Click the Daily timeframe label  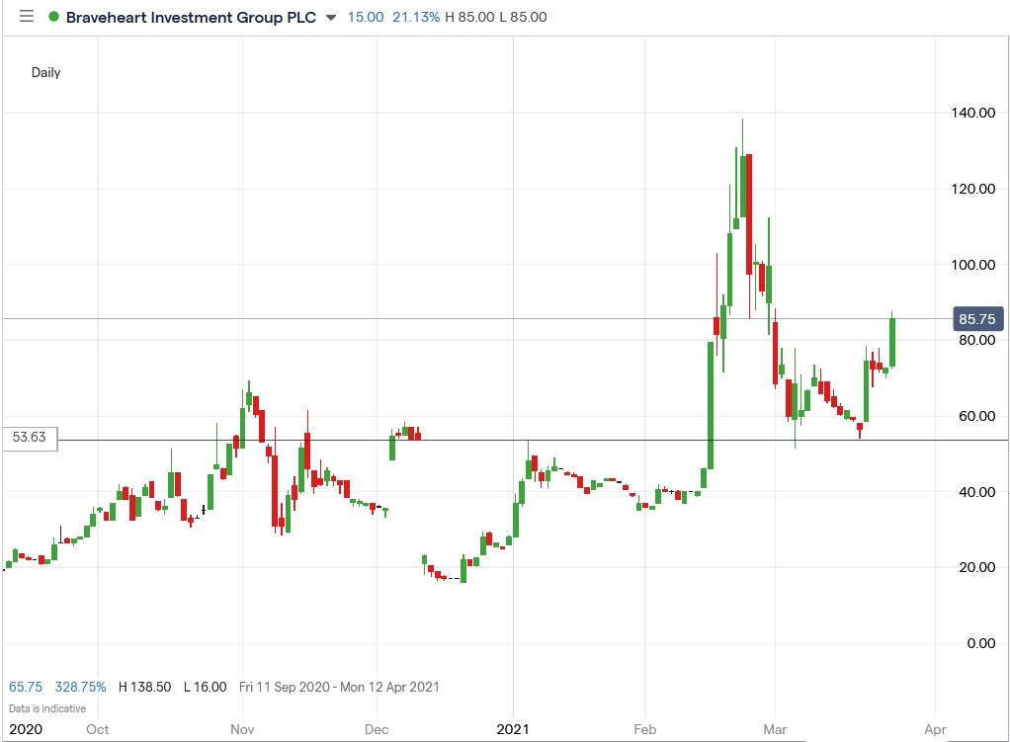(x=46, y=72)
